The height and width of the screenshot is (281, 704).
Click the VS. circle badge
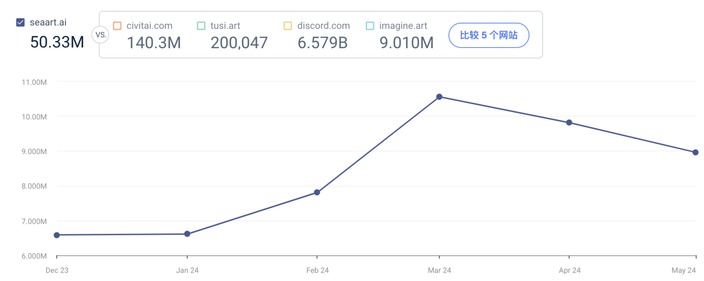coord(101,34)
